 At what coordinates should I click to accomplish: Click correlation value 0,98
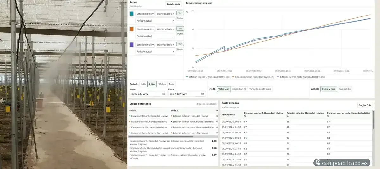214,148
